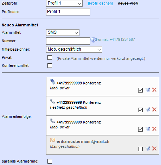Enable the Privat checkbox
The image size is (161, 165).
click(50, 58)
